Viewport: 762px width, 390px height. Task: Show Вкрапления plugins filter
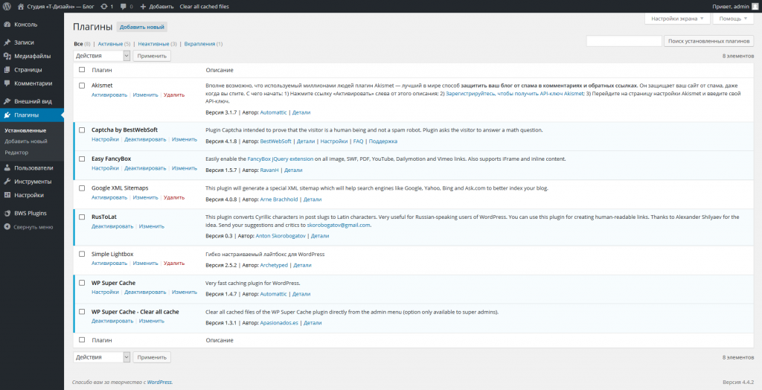coord(199,44)
